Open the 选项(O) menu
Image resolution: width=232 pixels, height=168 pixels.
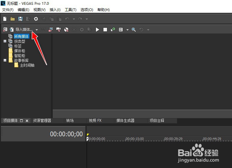pos(87,10)
